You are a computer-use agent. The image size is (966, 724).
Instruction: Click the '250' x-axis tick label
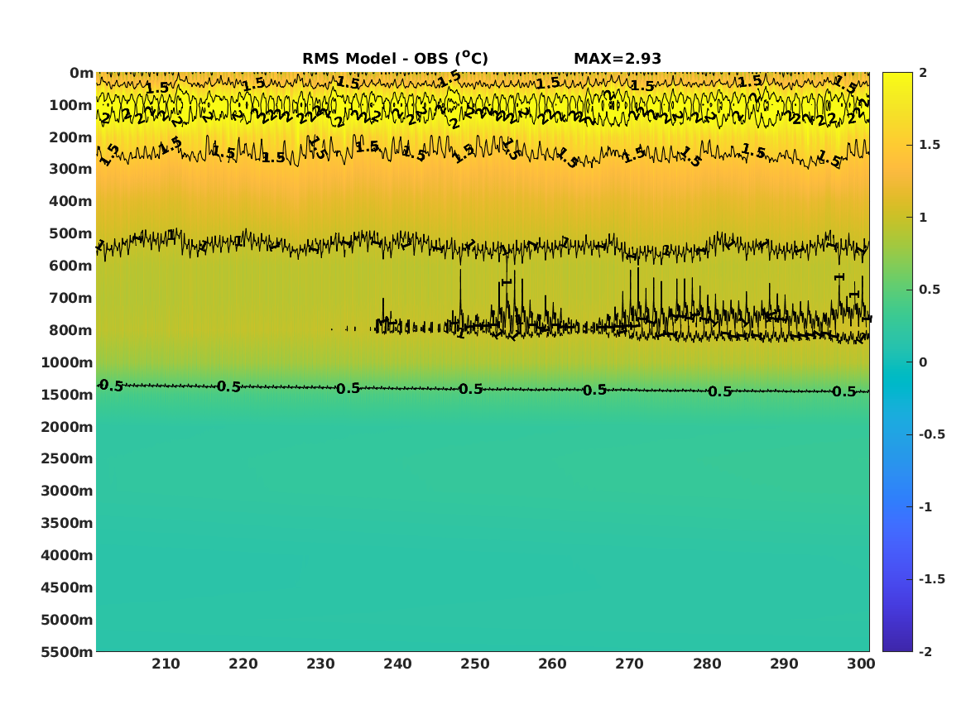(x=475, y=664)
